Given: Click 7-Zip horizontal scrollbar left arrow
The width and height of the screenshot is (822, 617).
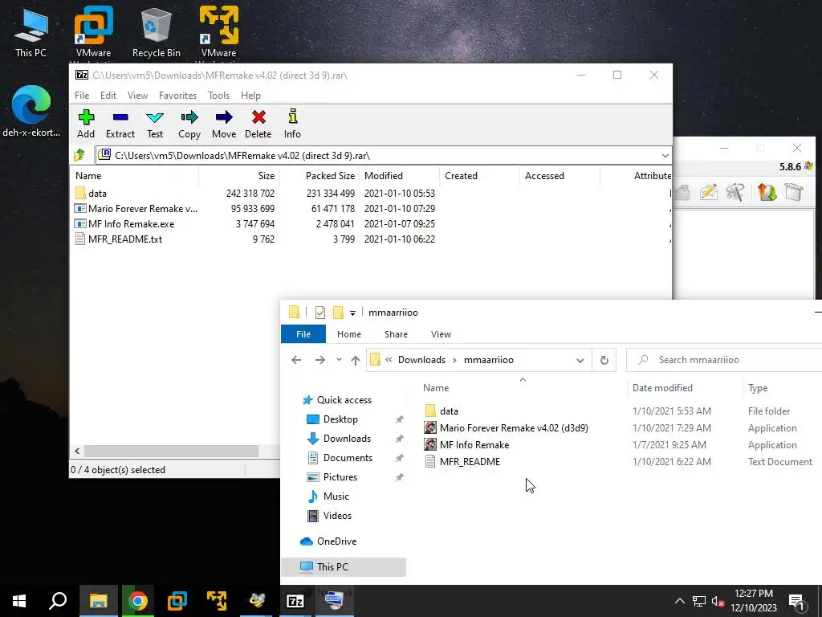Looking at the screenshot, I should pos(77,451).
